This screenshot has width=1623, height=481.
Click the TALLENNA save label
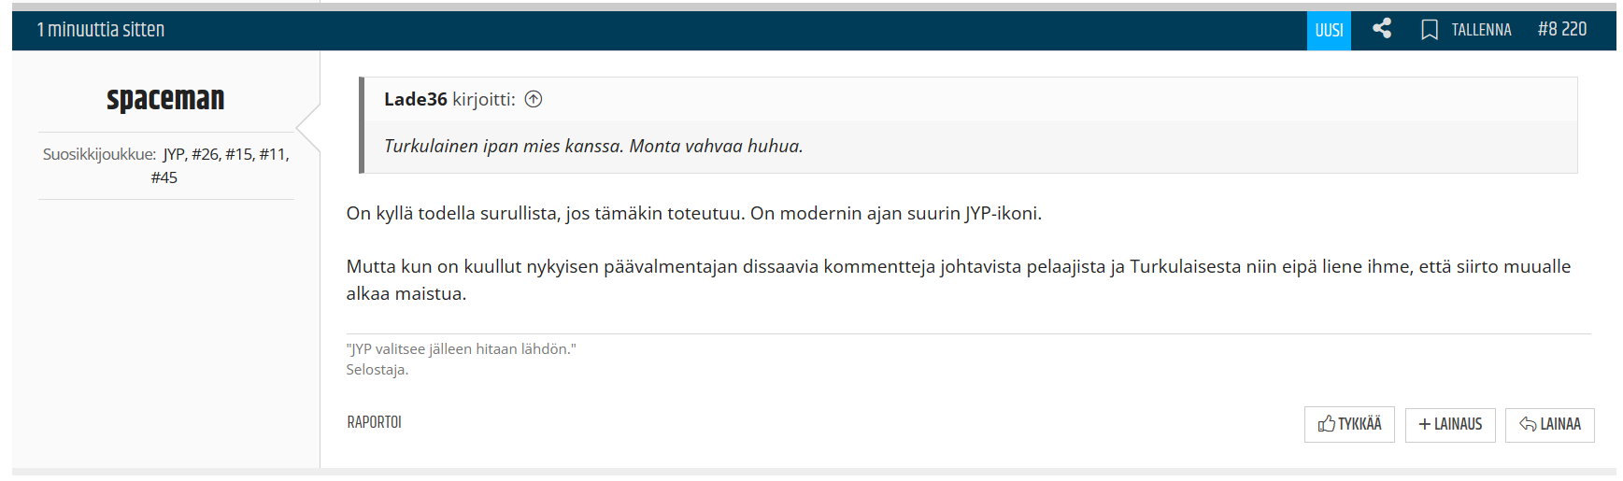[1481, 30]
